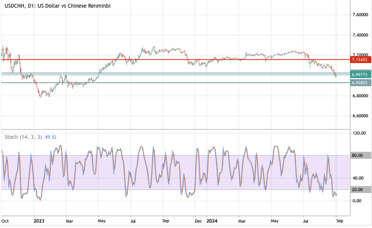Click the 6.80000 price axis label

[360, 96]
